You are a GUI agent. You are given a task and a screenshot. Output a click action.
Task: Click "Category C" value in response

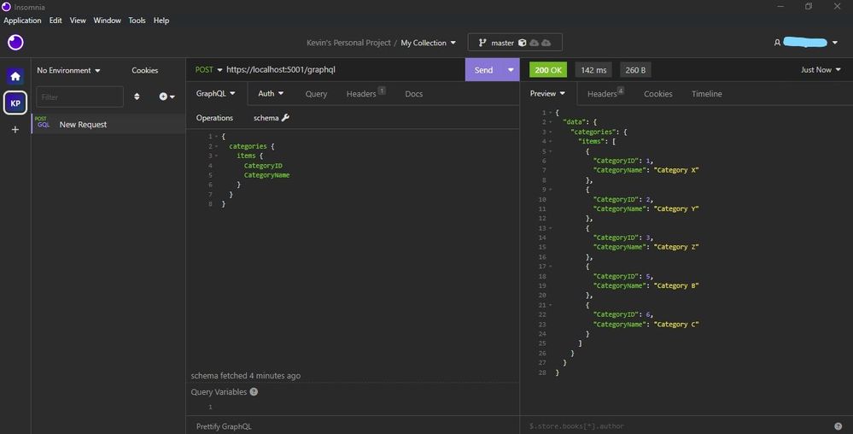point(676,324)
